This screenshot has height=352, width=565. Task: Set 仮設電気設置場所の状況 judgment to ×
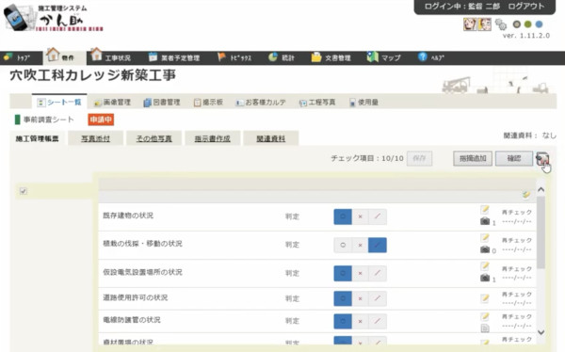pyautogui.click(x=360, y=274)
